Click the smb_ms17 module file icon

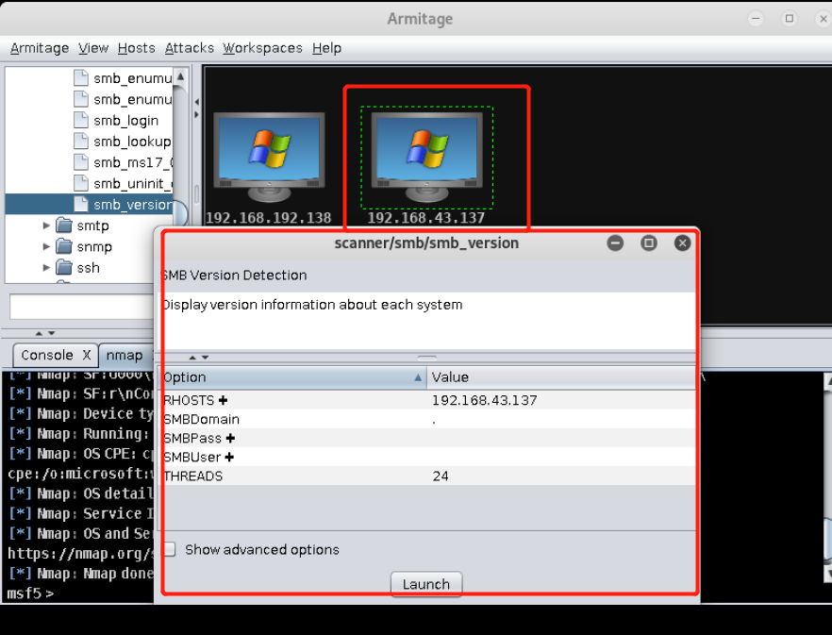click(81, 162)
